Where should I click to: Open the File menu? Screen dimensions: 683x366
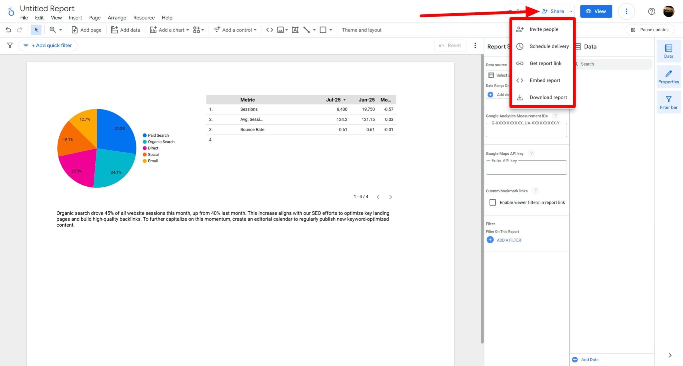[24, 18]
